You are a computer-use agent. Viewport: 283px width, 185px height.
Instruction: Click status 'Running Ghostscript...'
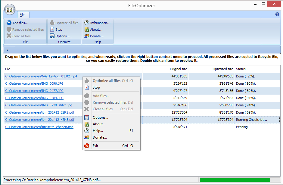click(x=251, y=120)
